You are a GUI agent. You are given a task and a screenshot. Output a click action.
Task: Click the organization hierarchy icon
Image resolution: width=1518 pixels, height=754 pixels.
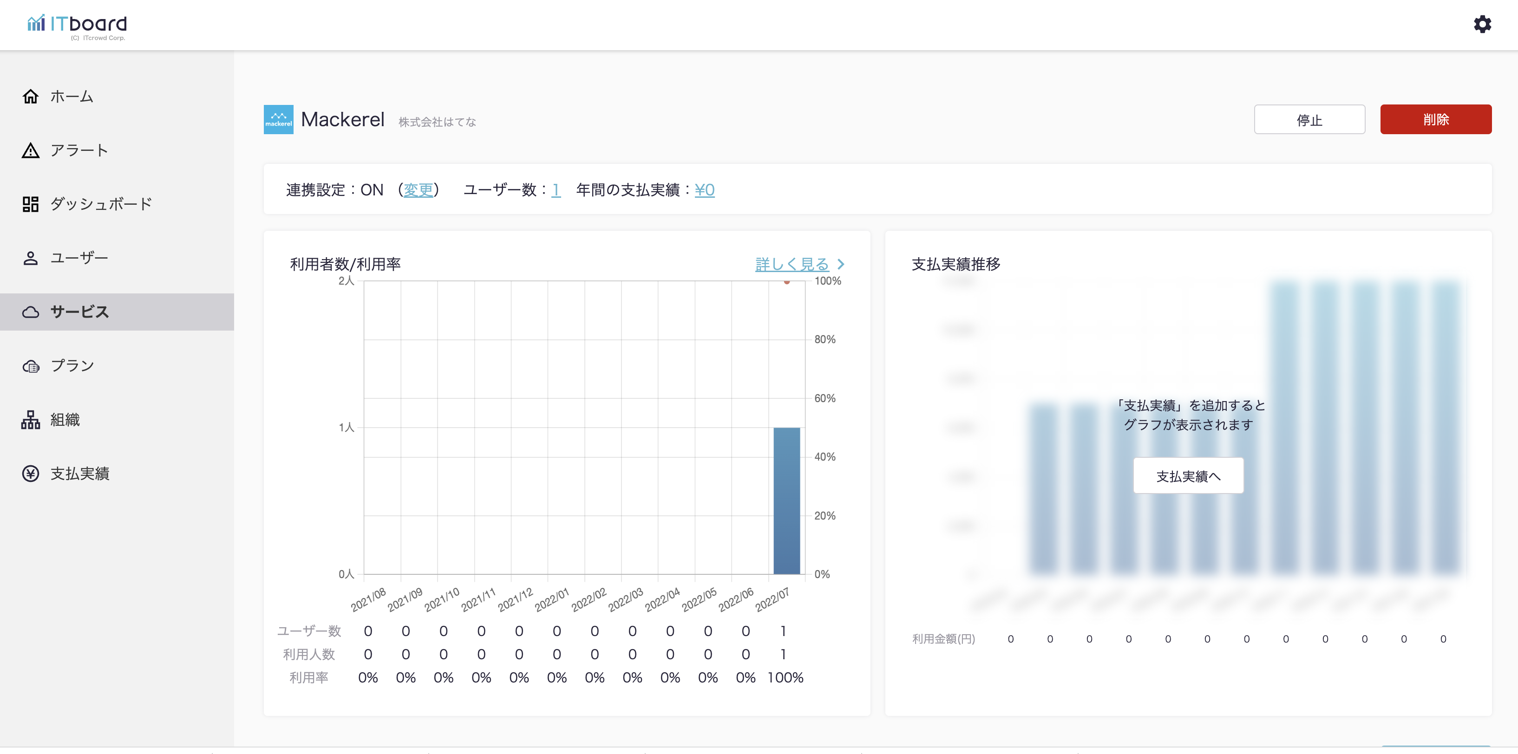point(31,420)
